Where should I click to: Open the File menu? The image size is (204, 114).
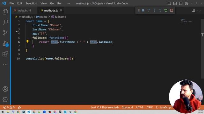tap(11, 3)
